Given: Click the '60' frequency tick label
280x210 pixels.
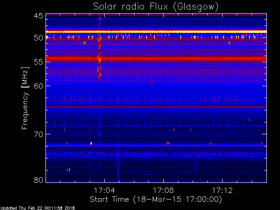Looking at the screenshot, I should [x=38, y=86].
